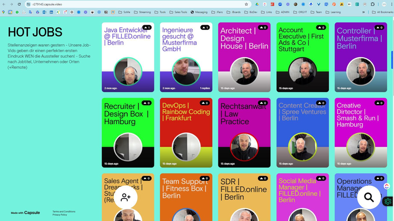The width and height of the screenshot is (394, 221).
Task: Open the Sales Tools bookmarks folder
Action: coord(179,12)
